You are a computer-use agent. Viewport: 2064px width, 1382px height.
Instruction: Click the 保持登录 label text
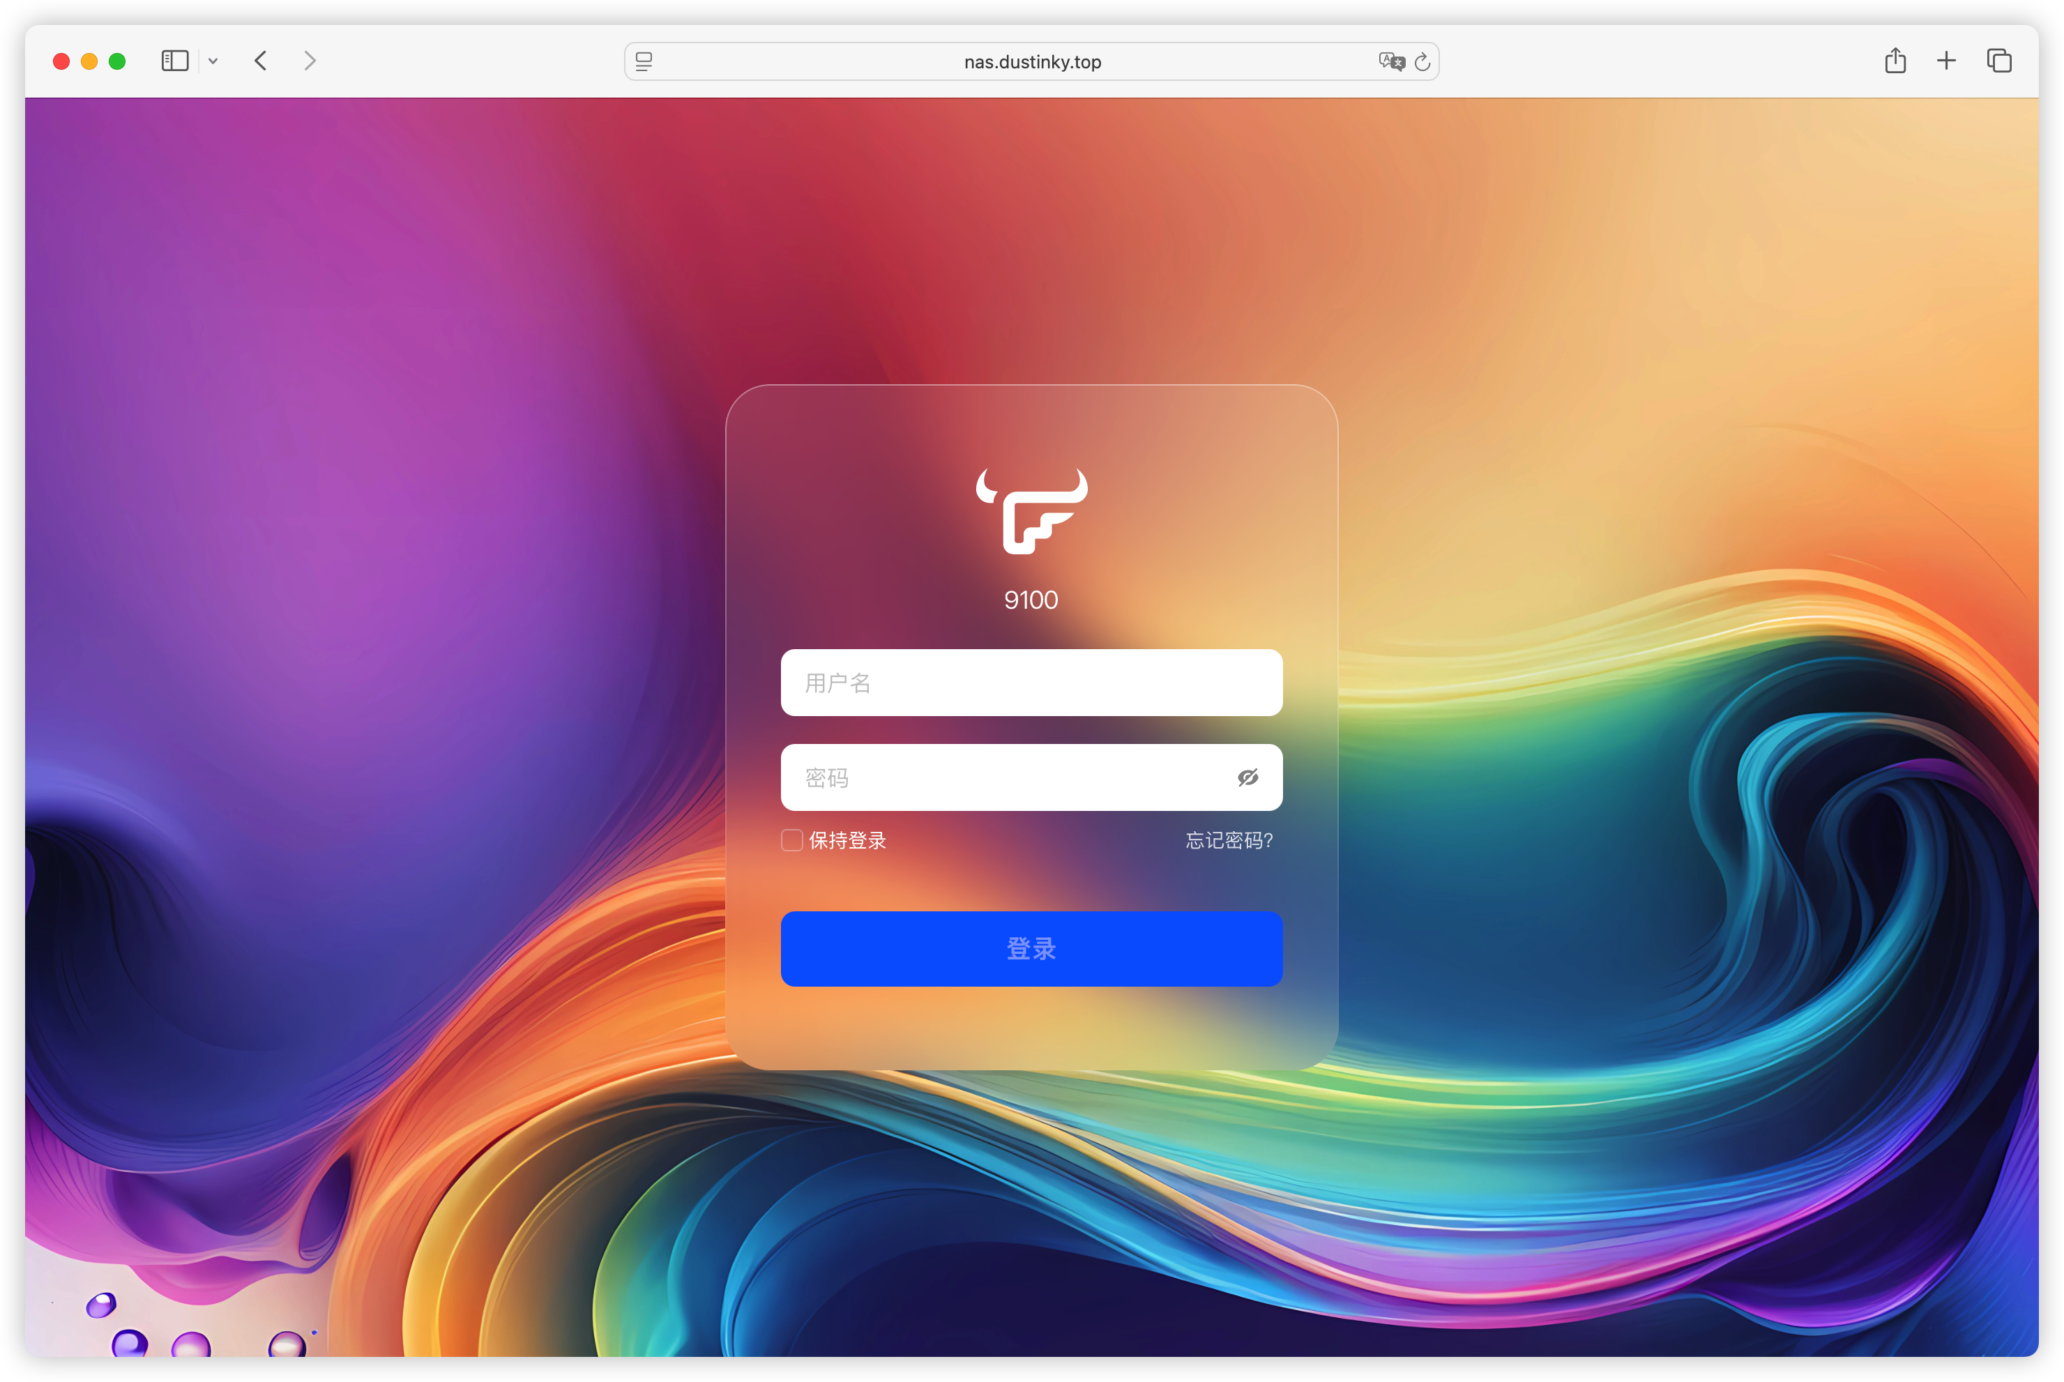tap(848, 841)
